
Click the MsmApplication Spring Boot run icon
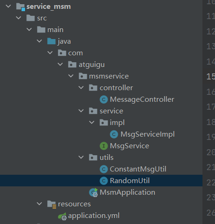click(x=94, y=192)
